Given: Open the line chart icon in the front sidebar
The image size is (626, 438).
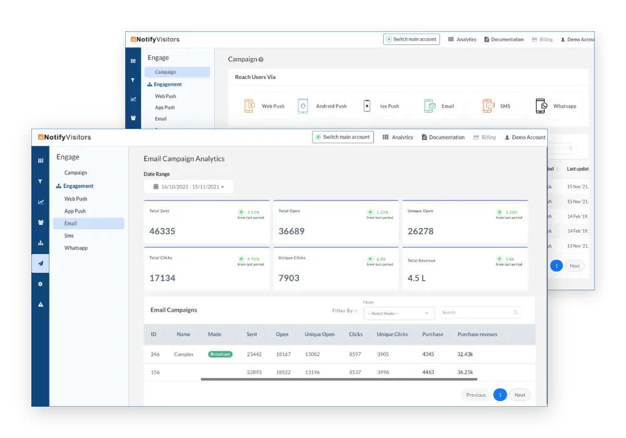Looking at the screenshot, I should coord(41,202).
